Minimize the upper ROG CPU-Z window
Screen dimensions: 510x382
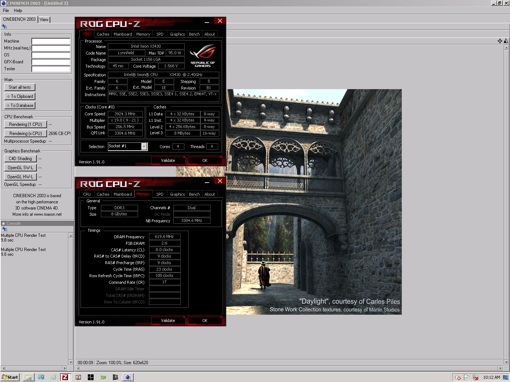point(207,21)
